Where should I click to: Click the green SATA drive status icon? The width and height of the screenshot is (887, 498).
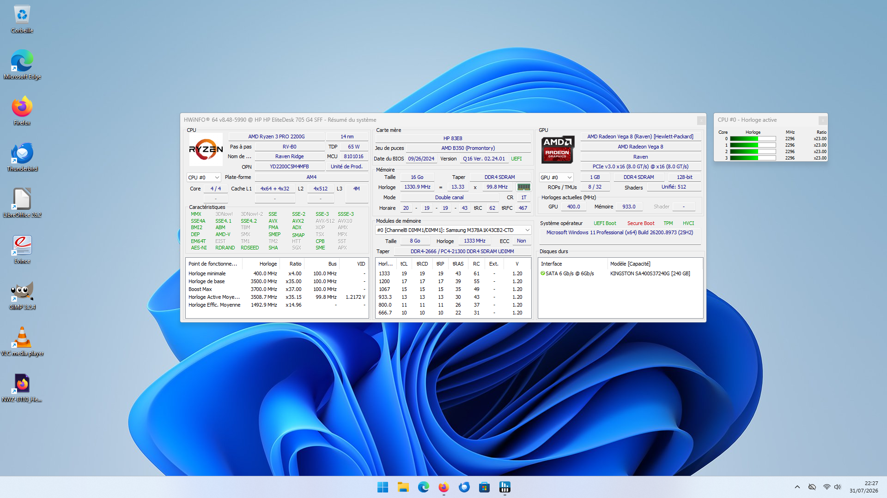(x=543, y=273)
